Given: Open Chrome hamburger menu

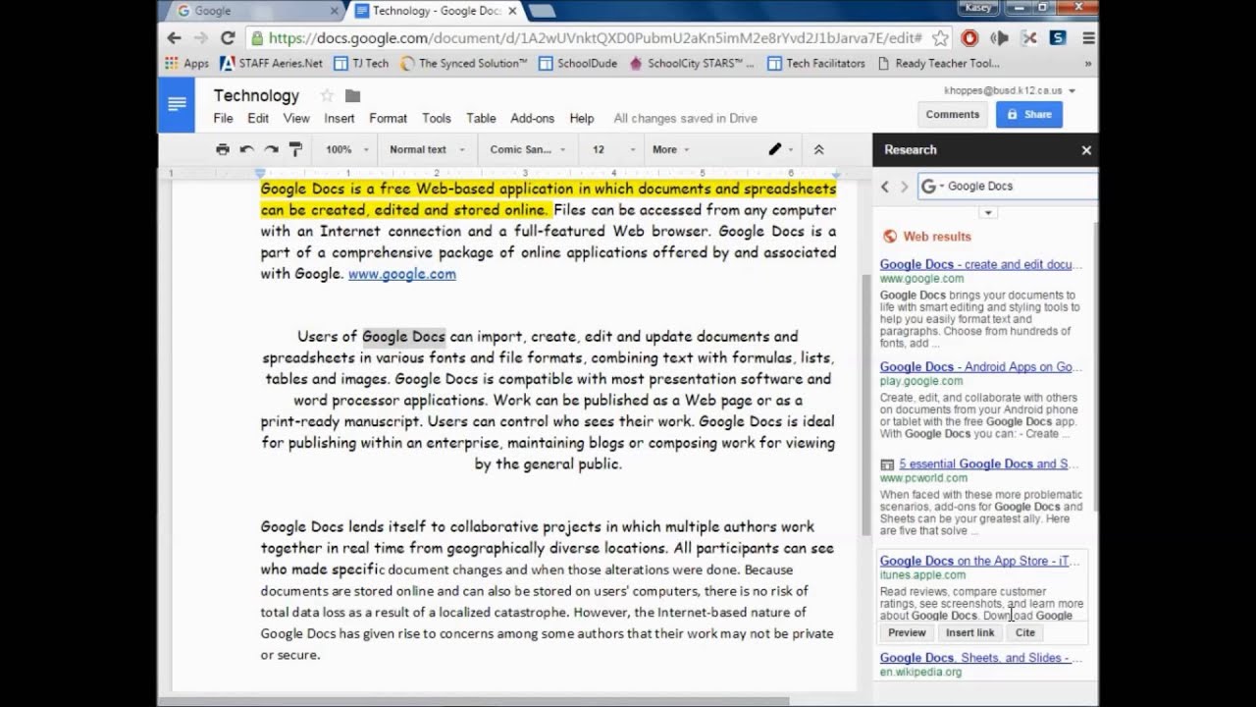Looking at the screenshot, I should coord(1088,38).
